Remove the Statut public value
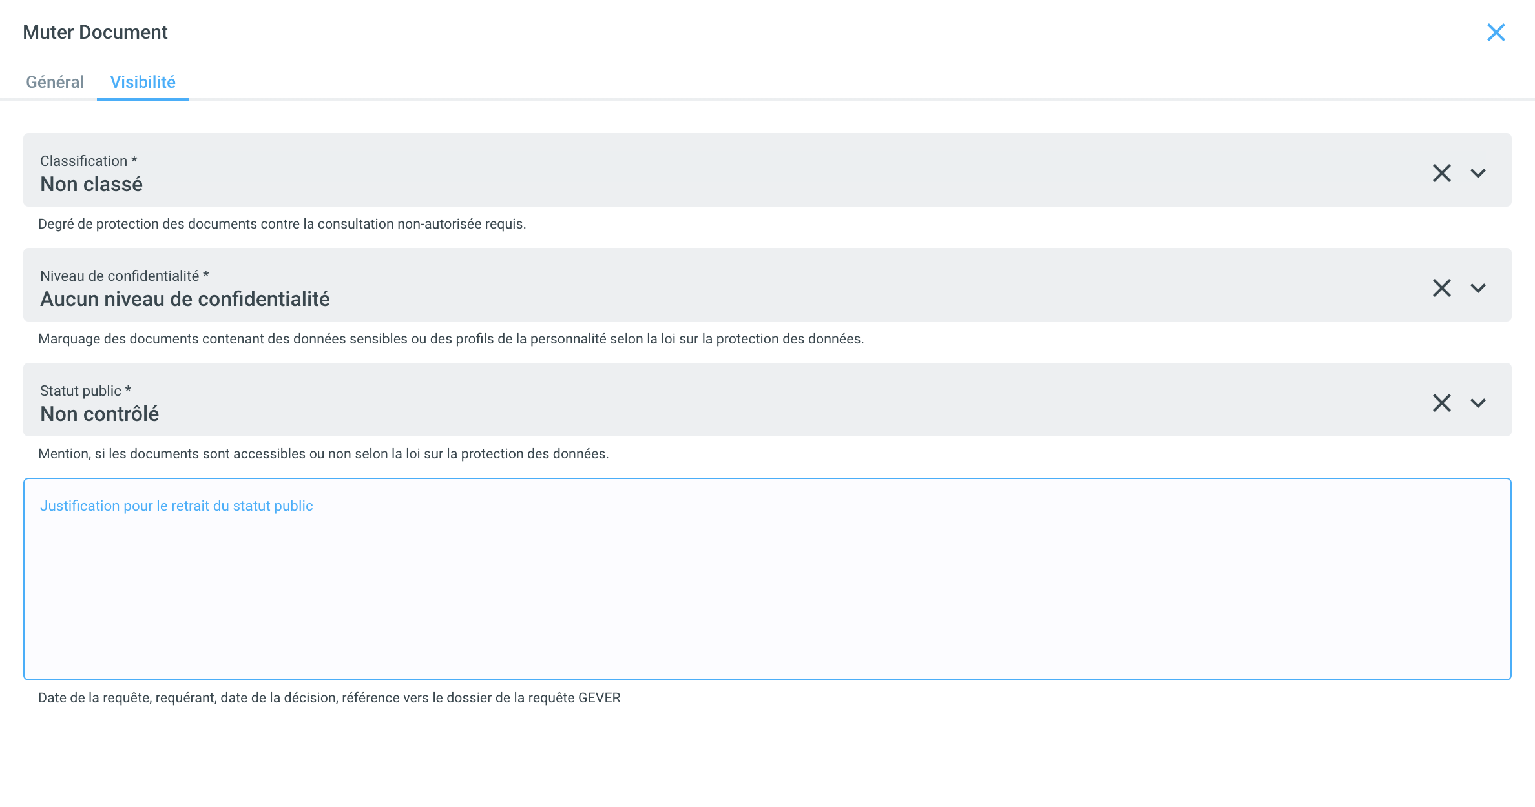 1441,403
